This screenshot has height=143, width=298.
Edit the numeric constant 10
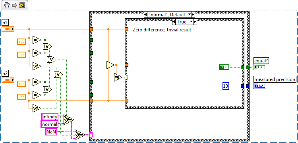tap(226, 86)
